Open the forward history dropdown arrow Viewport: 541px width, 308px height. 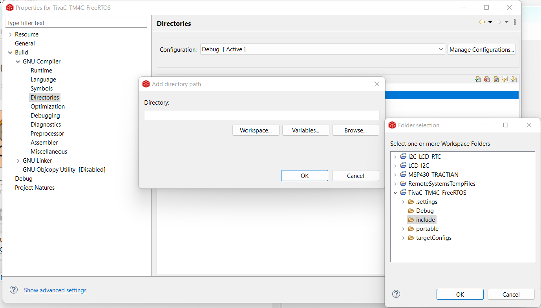(x=506, y=22)
